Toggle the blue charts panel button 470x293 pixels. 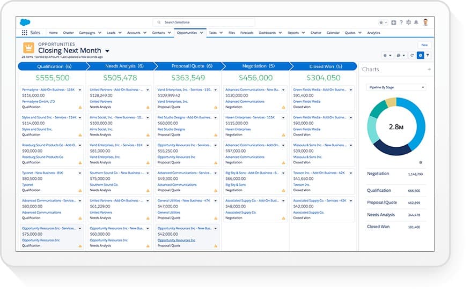[420, 55]
